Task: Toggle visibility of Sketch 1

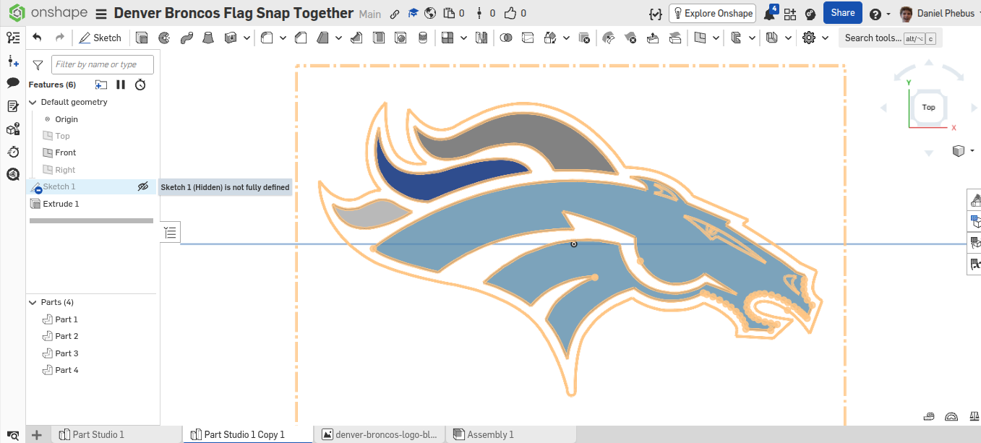Action: (x=143, y=186)
